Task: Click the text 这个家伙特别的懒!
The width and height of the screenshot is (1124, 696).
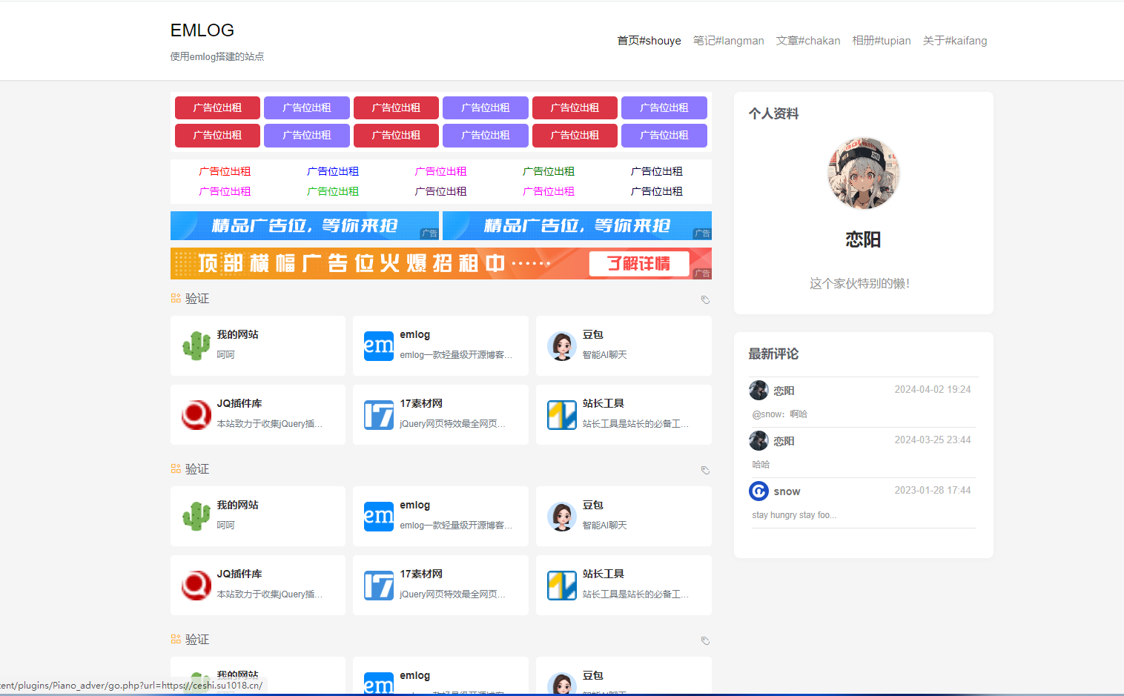Action: [859, 283]
